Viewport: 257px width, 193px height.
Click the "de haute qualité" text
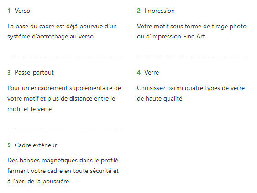pyautogui.click(x=159, y=99)
